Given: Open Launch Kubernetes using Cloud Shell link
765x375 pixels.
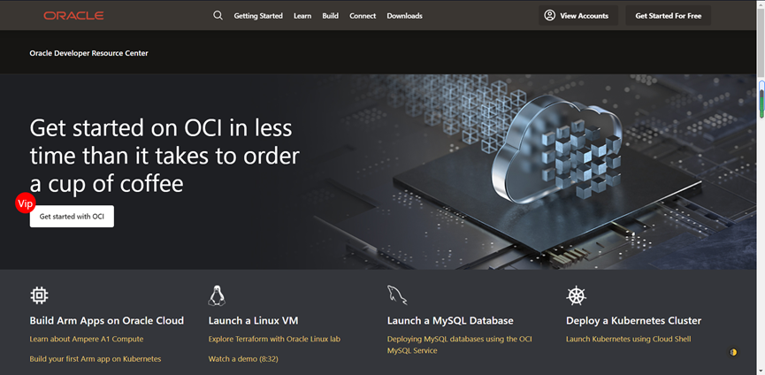Looking at the screenshot, I should click(629, 339).
